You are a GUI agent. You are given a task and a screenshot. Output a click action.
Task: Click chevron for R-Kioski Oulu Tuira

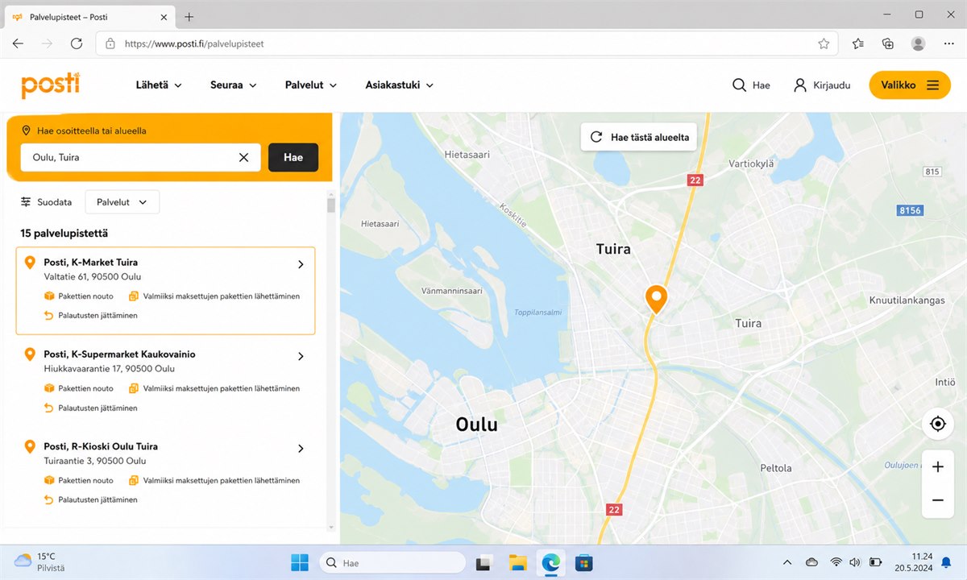point(301,449)
